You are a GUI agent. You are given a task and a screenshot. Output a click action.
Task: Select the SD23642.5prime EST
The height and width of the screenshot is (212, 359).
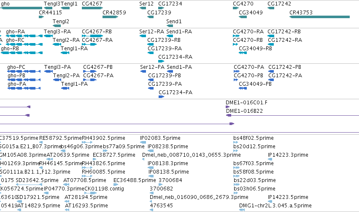point(29,185)
